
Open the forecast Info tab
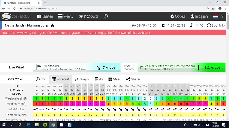(41, 79)
